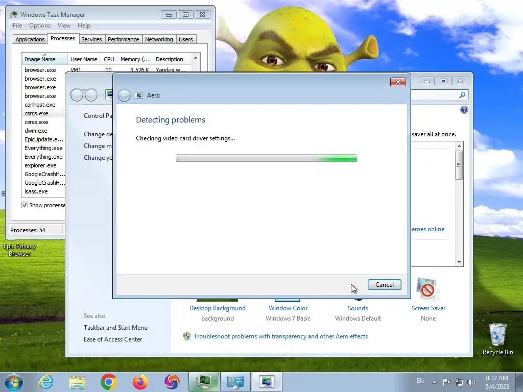Sort processes by Description column
This screenshot has width=523, height=392.
(172, 59)
